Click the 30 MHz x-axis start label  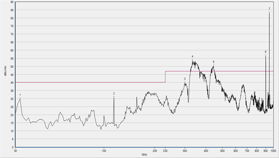(x=15, y=151)
